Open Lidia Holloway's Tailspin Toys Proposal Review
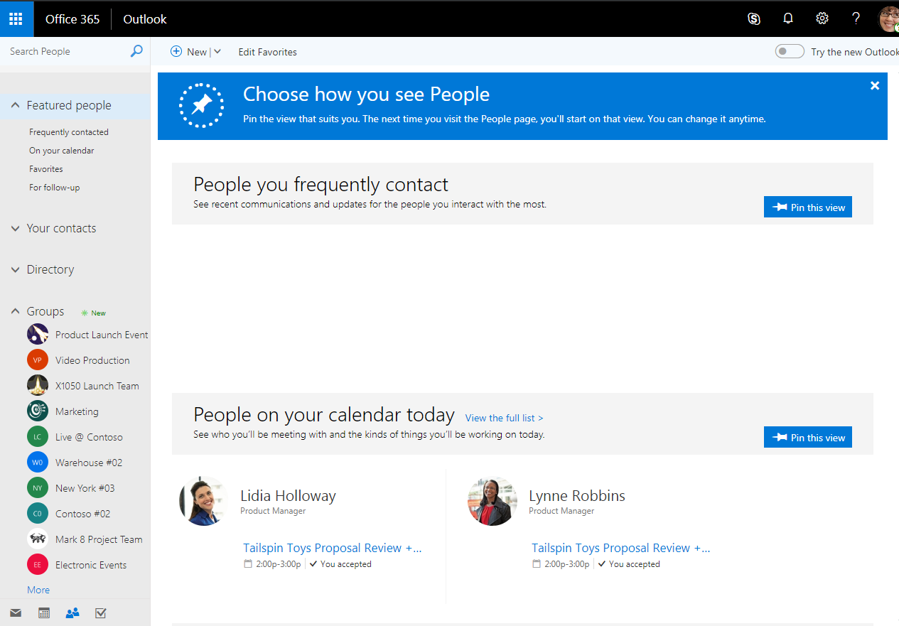Screen dimensions: 899x626 (332, 548)
